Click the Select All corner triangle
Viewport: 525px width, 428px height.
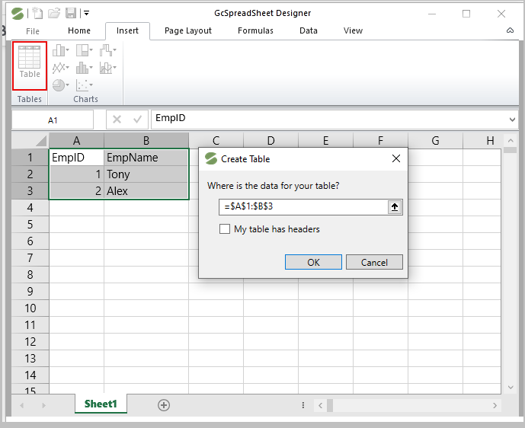pyautogui.click(x=40, y=141)
